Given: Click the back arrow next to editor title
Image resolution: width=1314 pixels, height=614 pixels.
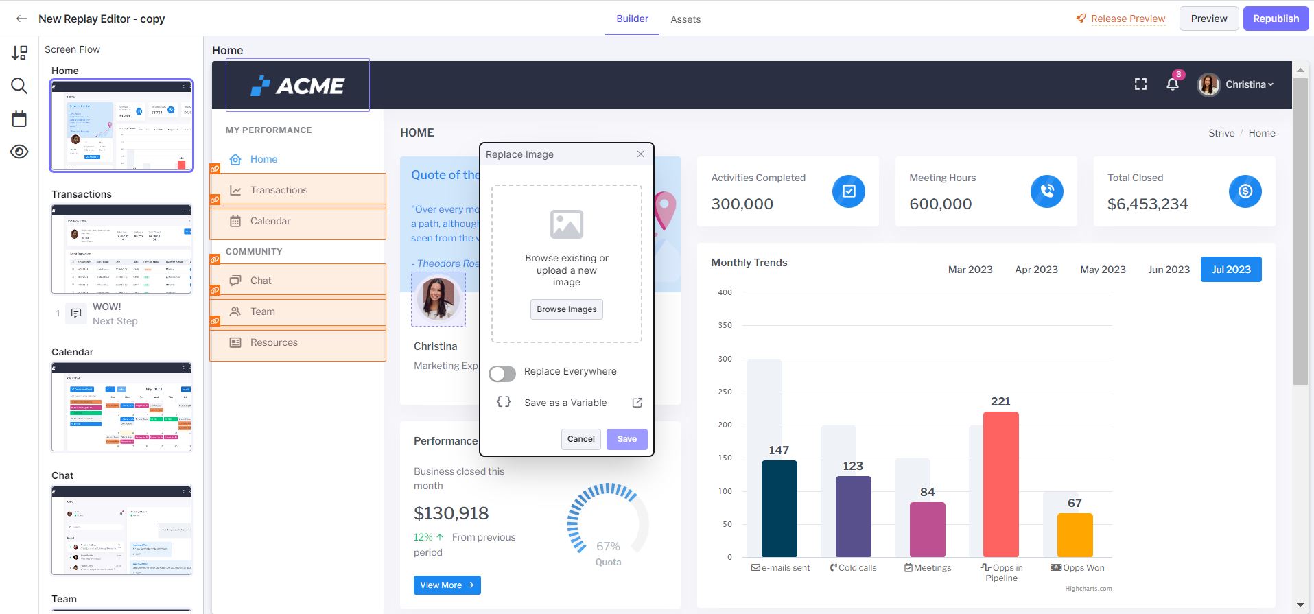Looking at the screenshot, I should pyautogui.click(x=22, y=19).
